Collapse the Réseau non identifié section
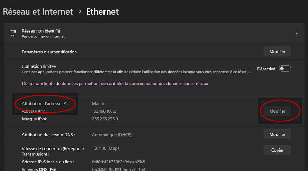The width and height of the screenshot is (308, 171). pos(297,33)
